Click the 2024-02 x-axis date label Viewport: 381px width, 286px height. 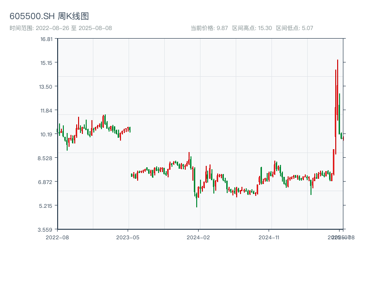pyautogui.click(x=199, y=237)
